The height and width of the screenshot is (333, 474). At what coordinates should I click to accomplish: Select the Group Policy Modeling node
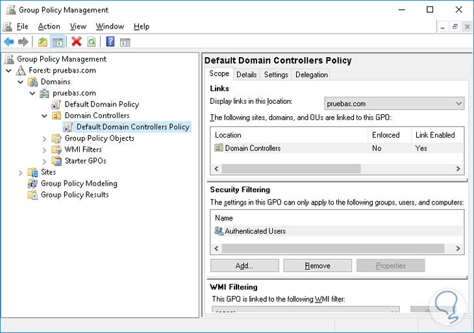tap(79, 183)
